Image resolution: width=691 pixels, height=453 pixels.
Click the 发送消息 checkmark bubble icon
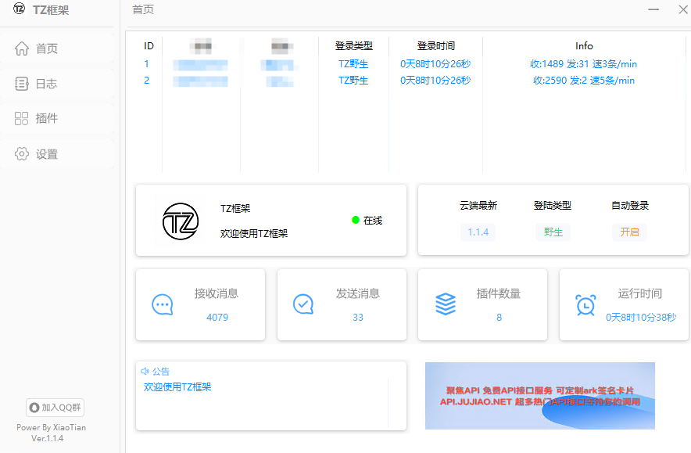[303, 304]
